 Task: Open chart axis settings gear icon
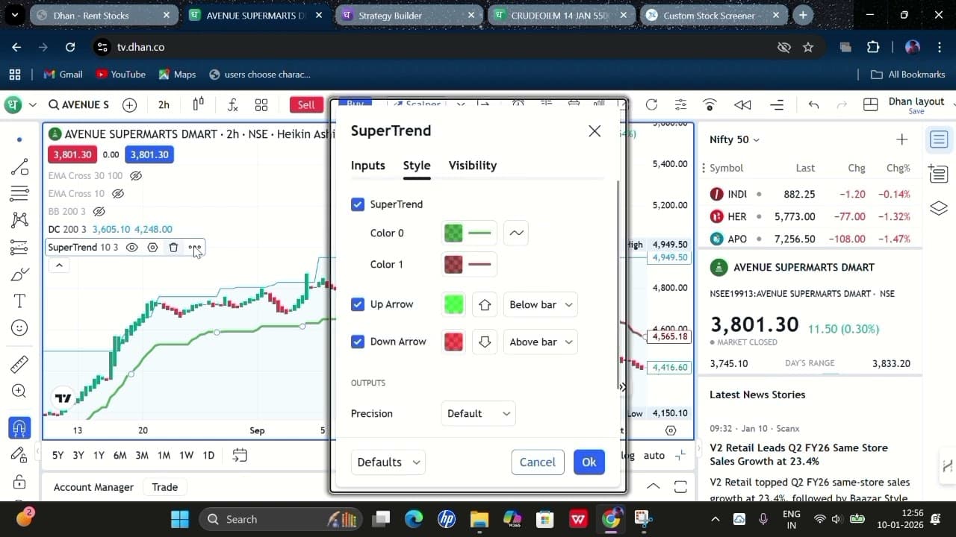click(x=671, y=430)
